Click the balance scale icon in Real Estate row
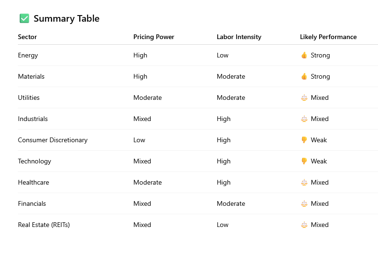 (304, 225)
